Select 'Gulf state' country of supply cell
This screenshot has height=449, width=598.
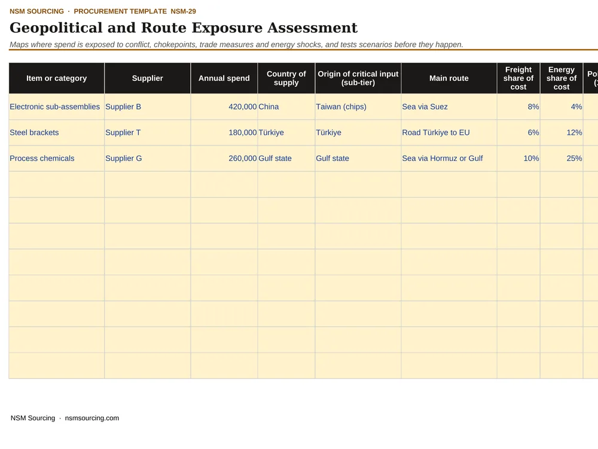click(286, 159)
